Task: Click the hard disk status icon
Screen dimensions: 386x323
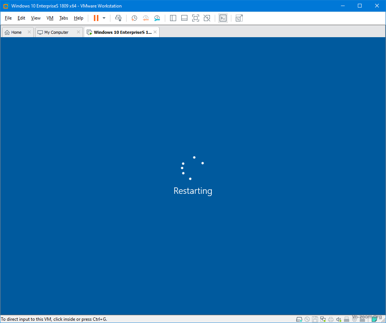Action: pyautogui.click(x=299, y=319)
